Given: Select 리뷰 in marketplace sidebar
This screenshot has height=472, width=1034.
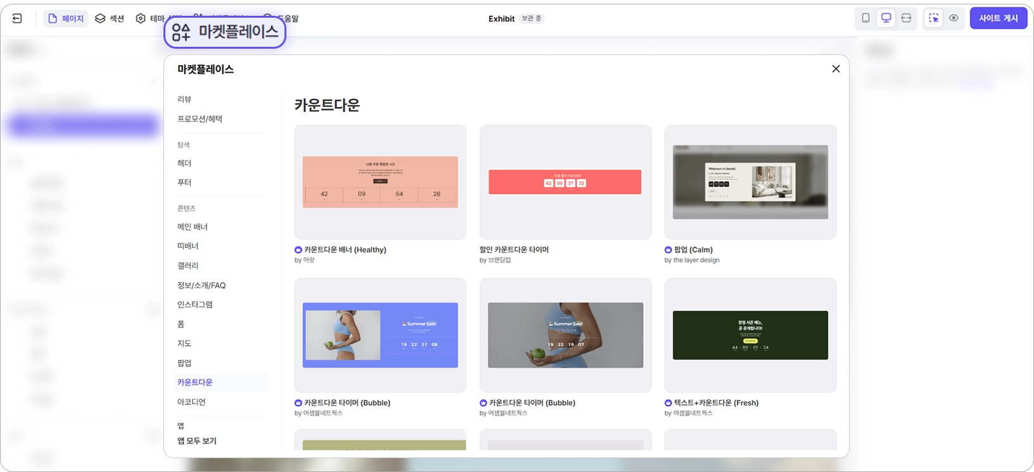Looking at the screenshot, I should 184,99.
